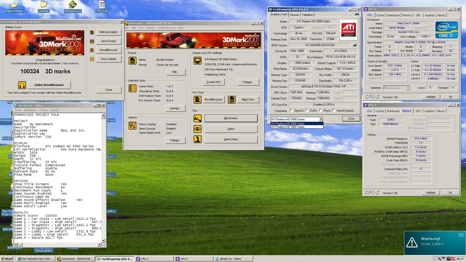
Task: Click the Show Details magnifier icon
Action: click(x=92, y=59)
